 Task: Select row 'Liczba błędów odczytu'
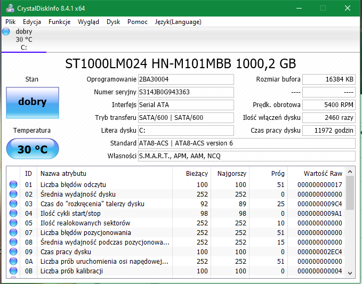[x=176, y=184]
